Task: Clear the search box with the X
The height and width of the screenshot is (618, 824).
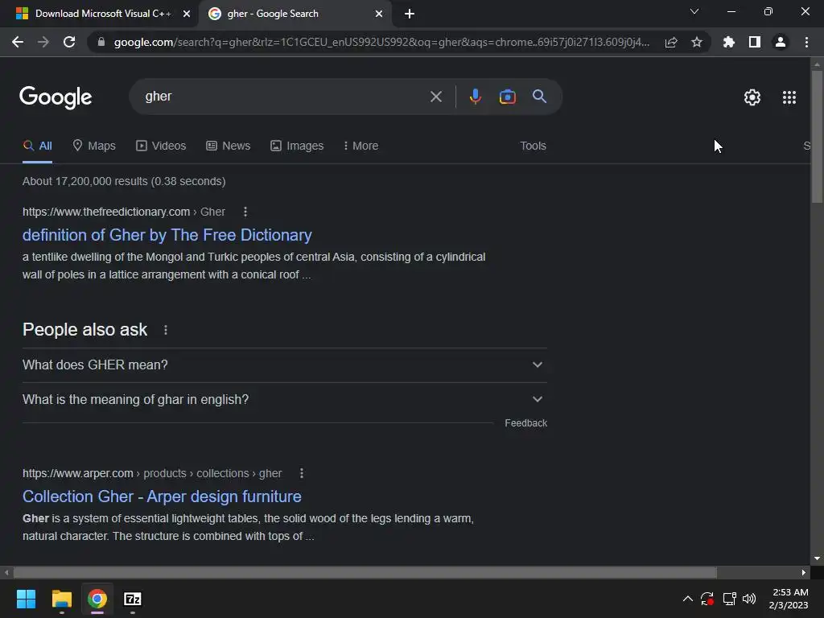Action: 436,97
